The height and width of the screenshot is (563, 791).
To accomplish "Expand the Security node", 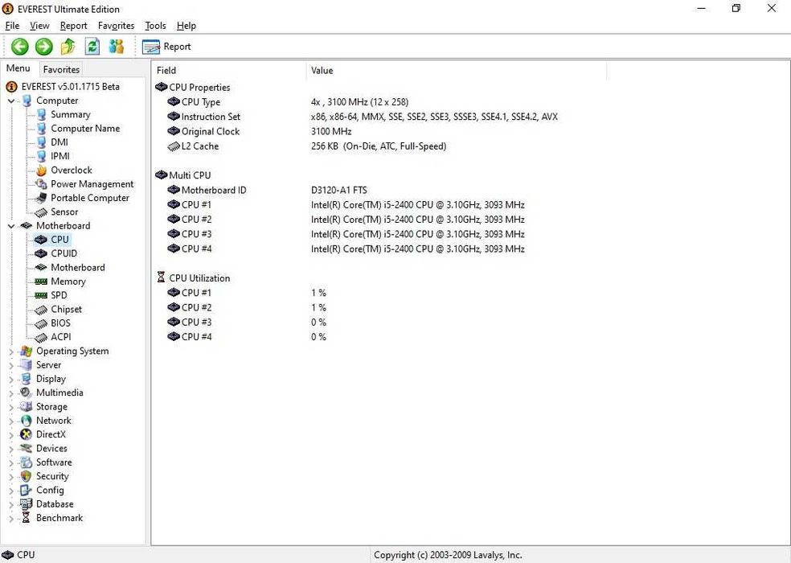I will click(11, 476).
